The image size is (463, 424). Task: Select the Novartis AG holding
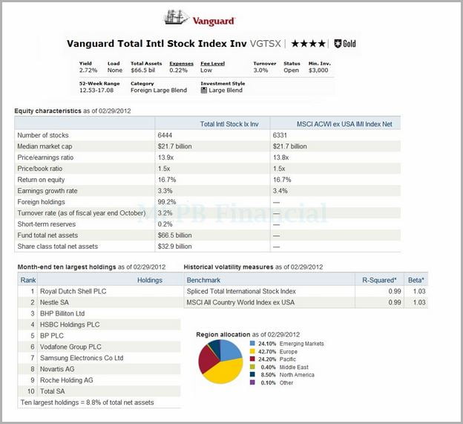pos(57,369)
